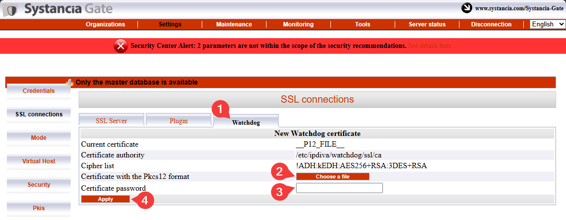The image size is (566, 220).
Task: Switch to the SSL Server tab
Action: (x=111, y=121)
